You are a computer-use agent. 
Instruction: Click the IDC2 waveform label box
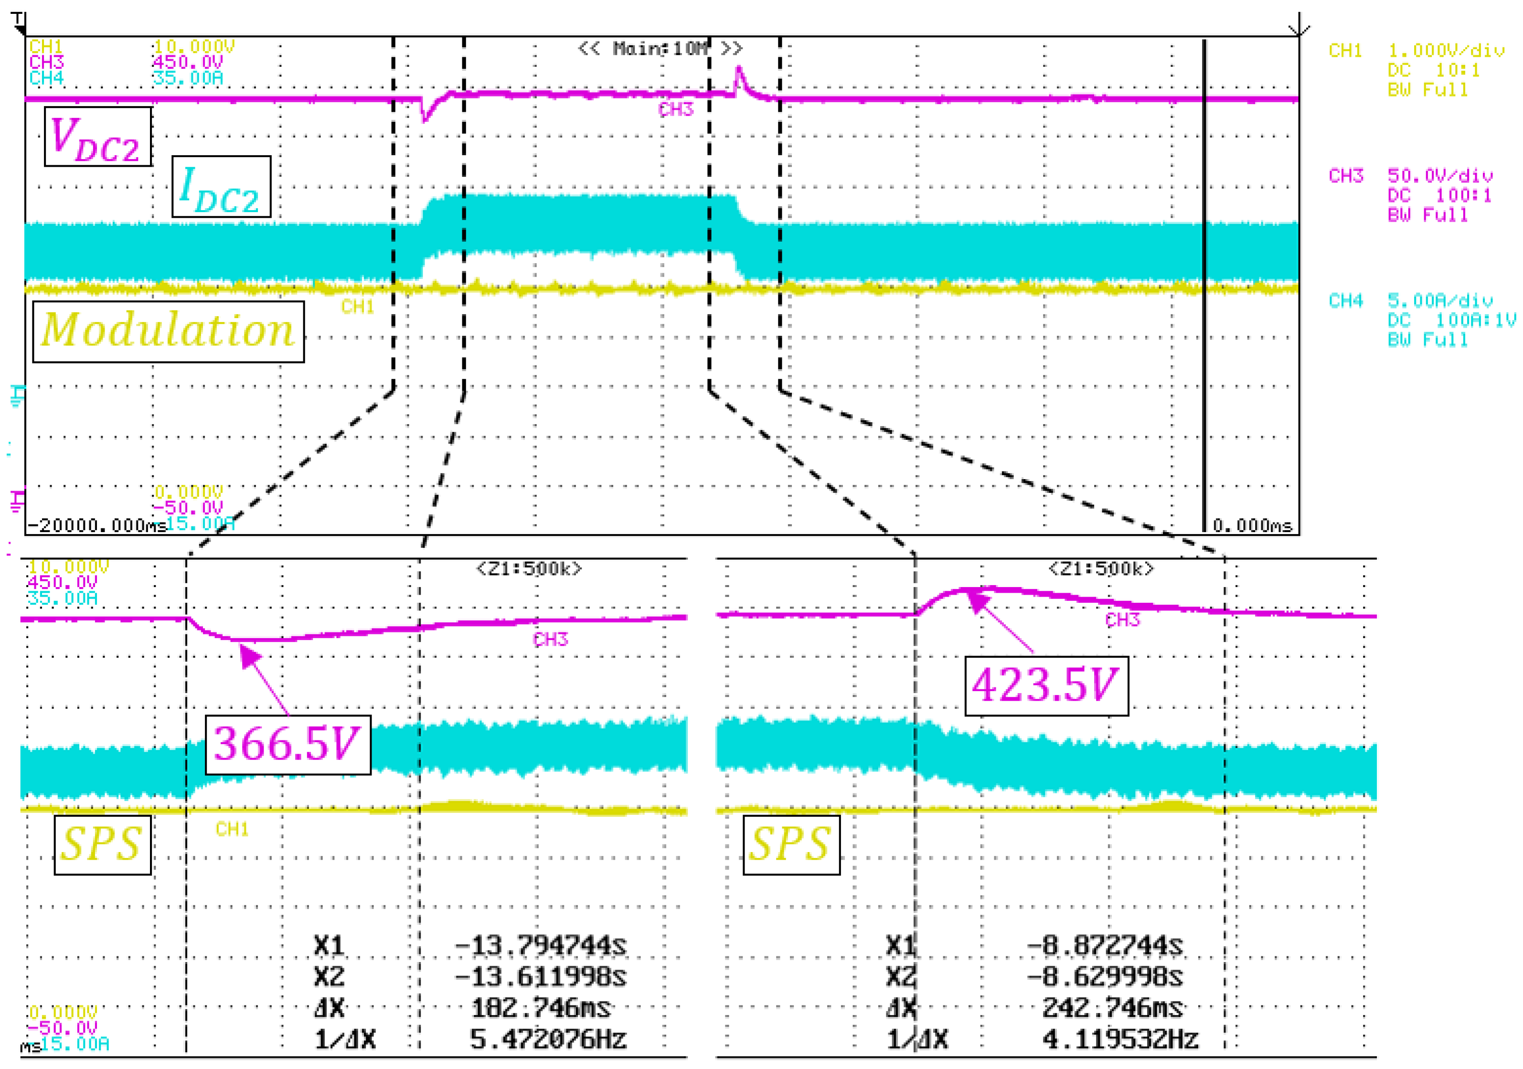[x=221, y=186]
